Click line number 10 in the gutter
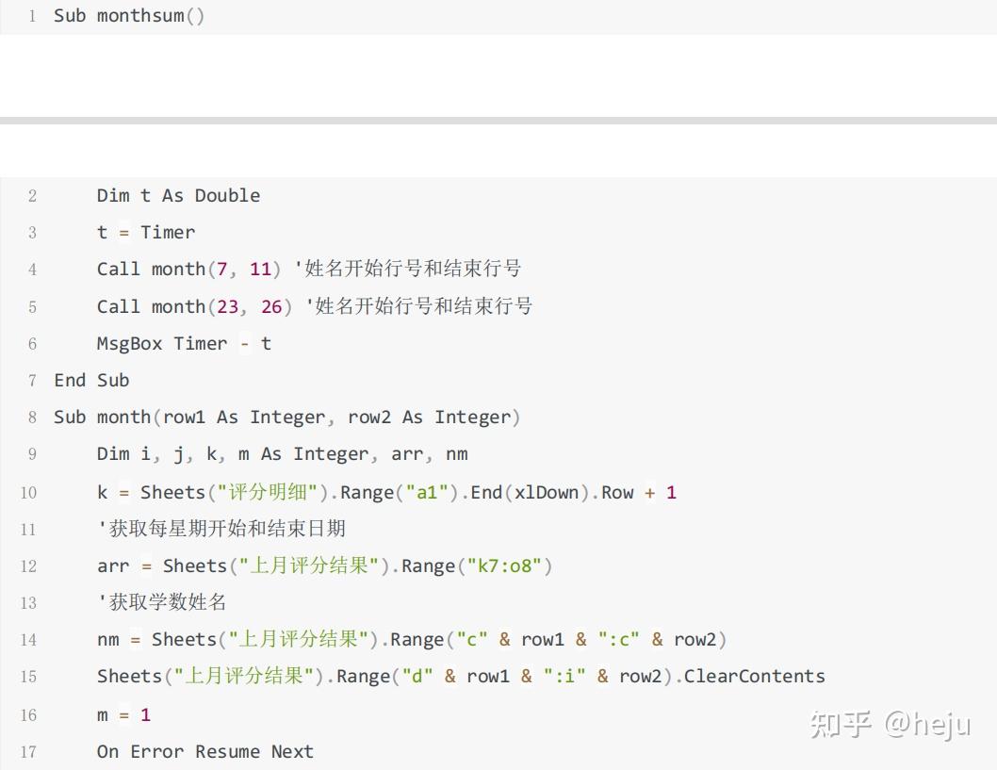997x770 pixels. point(28,493)
